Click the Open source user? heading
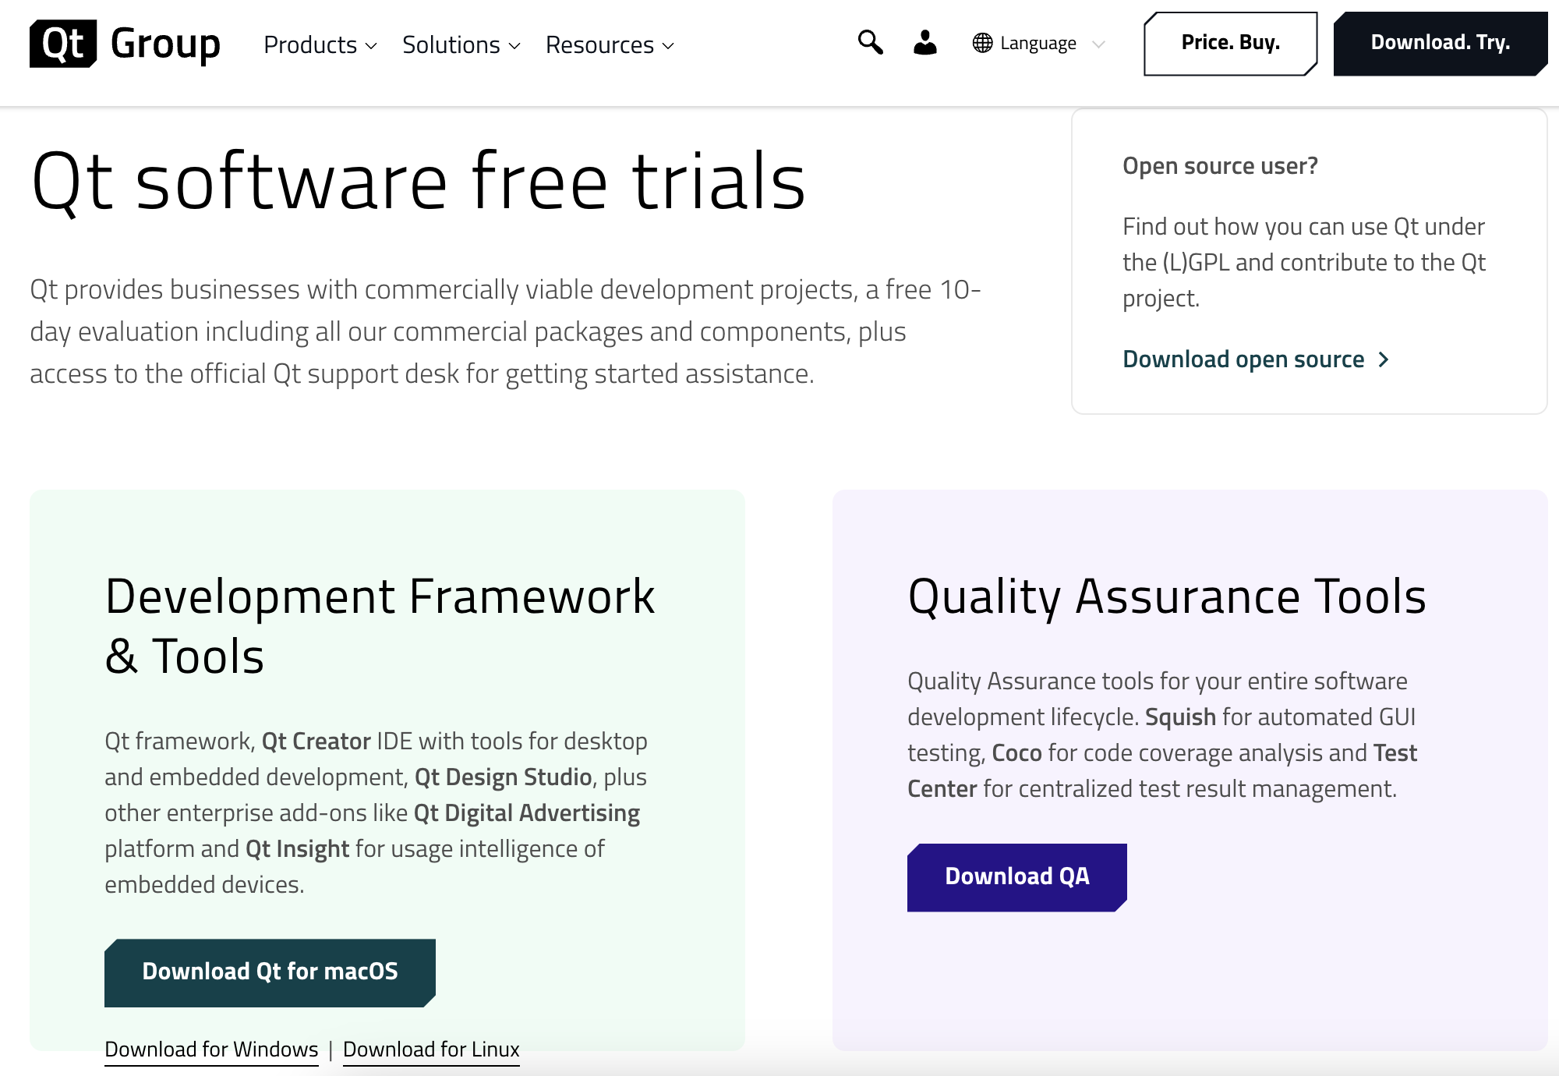Viewport: 1559px width, 1076px height. coord(1220,166)
